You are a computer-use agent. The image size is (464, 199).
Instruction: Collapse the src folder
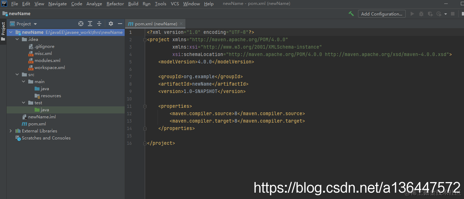(17, 74)
